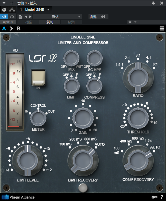
Task: Select the A settings bank
Action: click(x=4, y=29)
